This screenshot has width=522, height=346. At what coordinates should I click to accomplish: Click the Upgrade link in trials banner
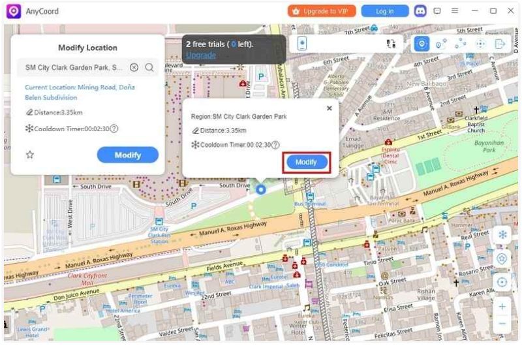pos(200,55)
